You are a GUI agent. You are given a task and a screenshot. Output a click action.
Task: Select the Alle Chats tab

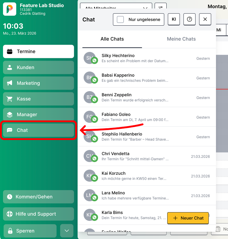(112, 39)
